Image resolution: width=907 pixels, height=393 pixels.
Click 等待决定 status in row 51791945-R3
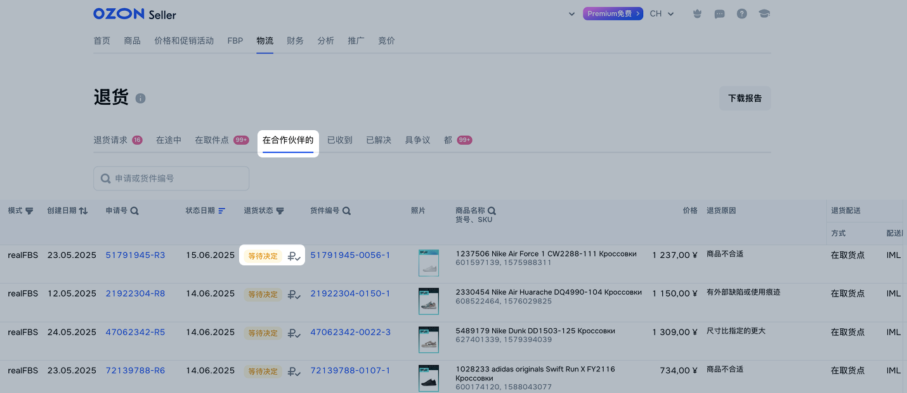click(x=263, y=256)
